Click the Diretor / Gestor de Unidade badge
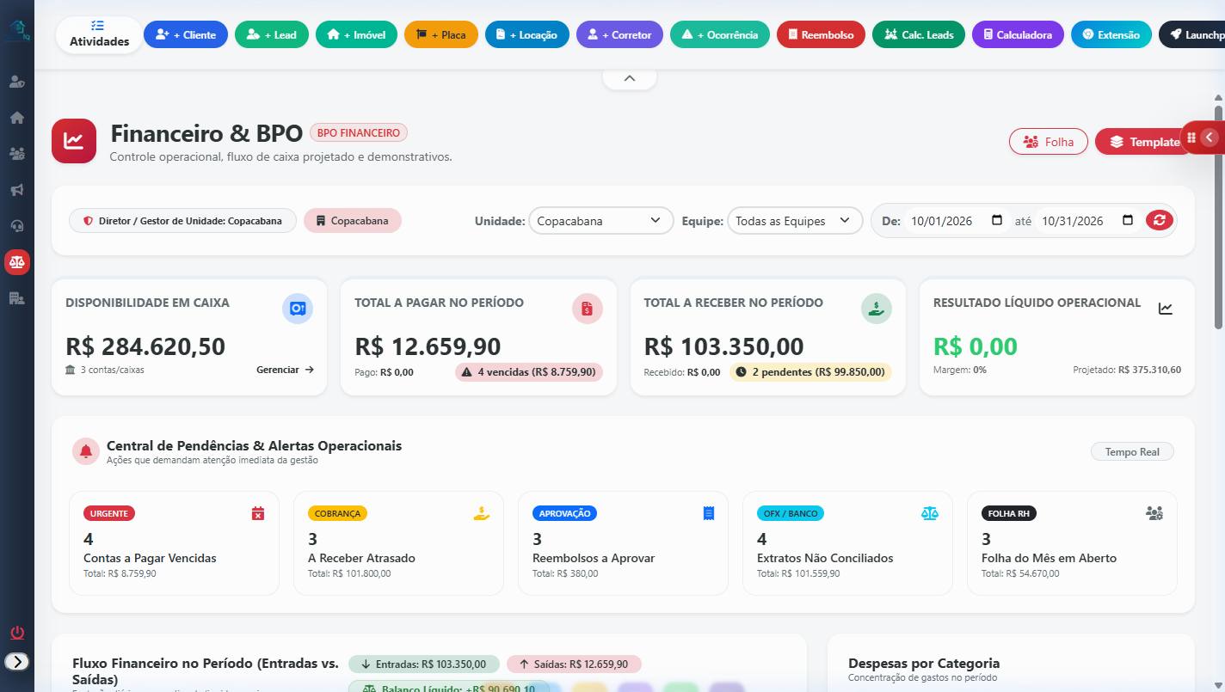Image resolution: width=1225 pixels, height=692 pixels. tap(182, 221)
